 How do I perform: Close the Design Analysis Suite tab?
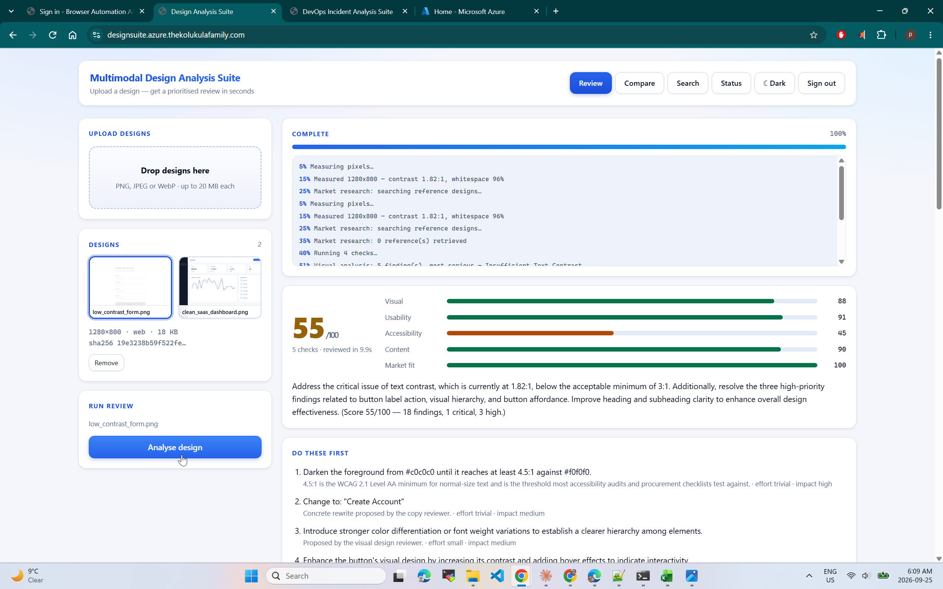point(273,11)
